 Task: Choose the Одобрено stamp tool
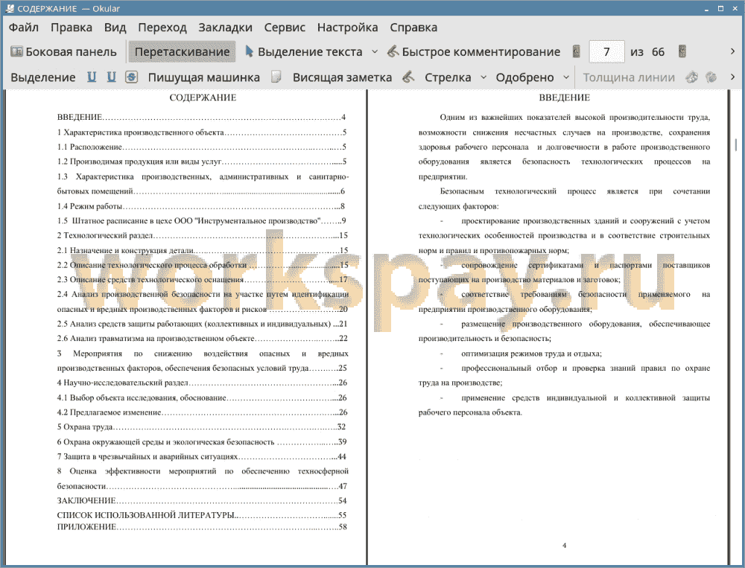coord(524,77)
